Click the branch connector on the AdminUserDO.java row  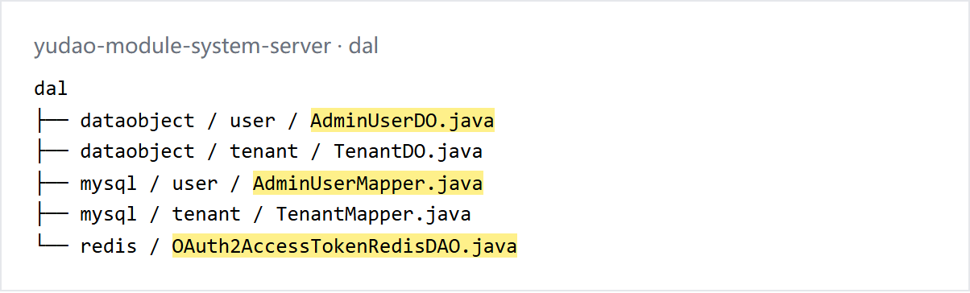pyautogui.click(x=51, y=121)
